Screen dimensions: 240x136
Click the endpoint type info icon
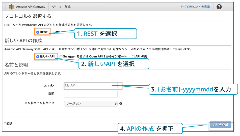121,104
